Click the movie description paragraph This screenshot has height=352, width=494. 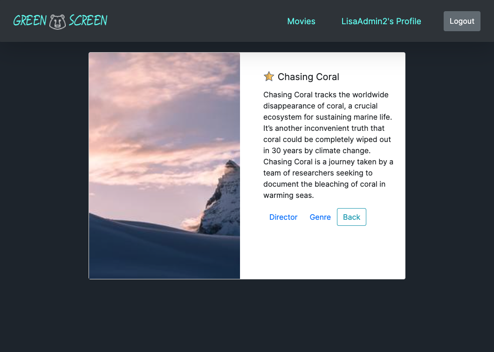pyautogui.click(x=328, y=145)
